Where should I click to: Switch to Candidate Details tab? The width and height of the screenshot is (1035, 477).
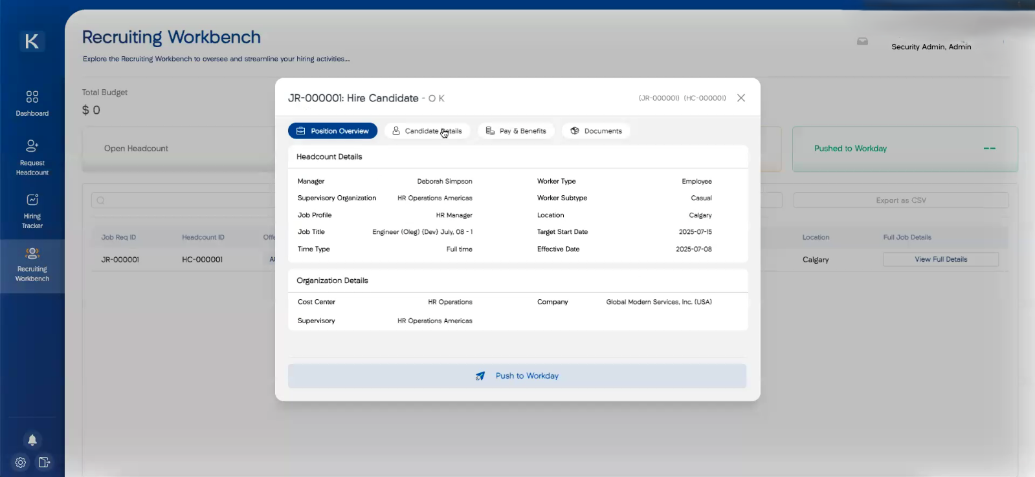coord(427,131)
